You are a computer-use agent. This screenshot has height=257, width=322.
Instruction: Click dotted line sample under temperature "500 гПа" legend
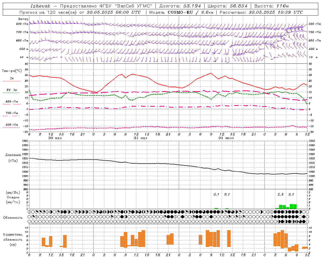tap(11, 127)
